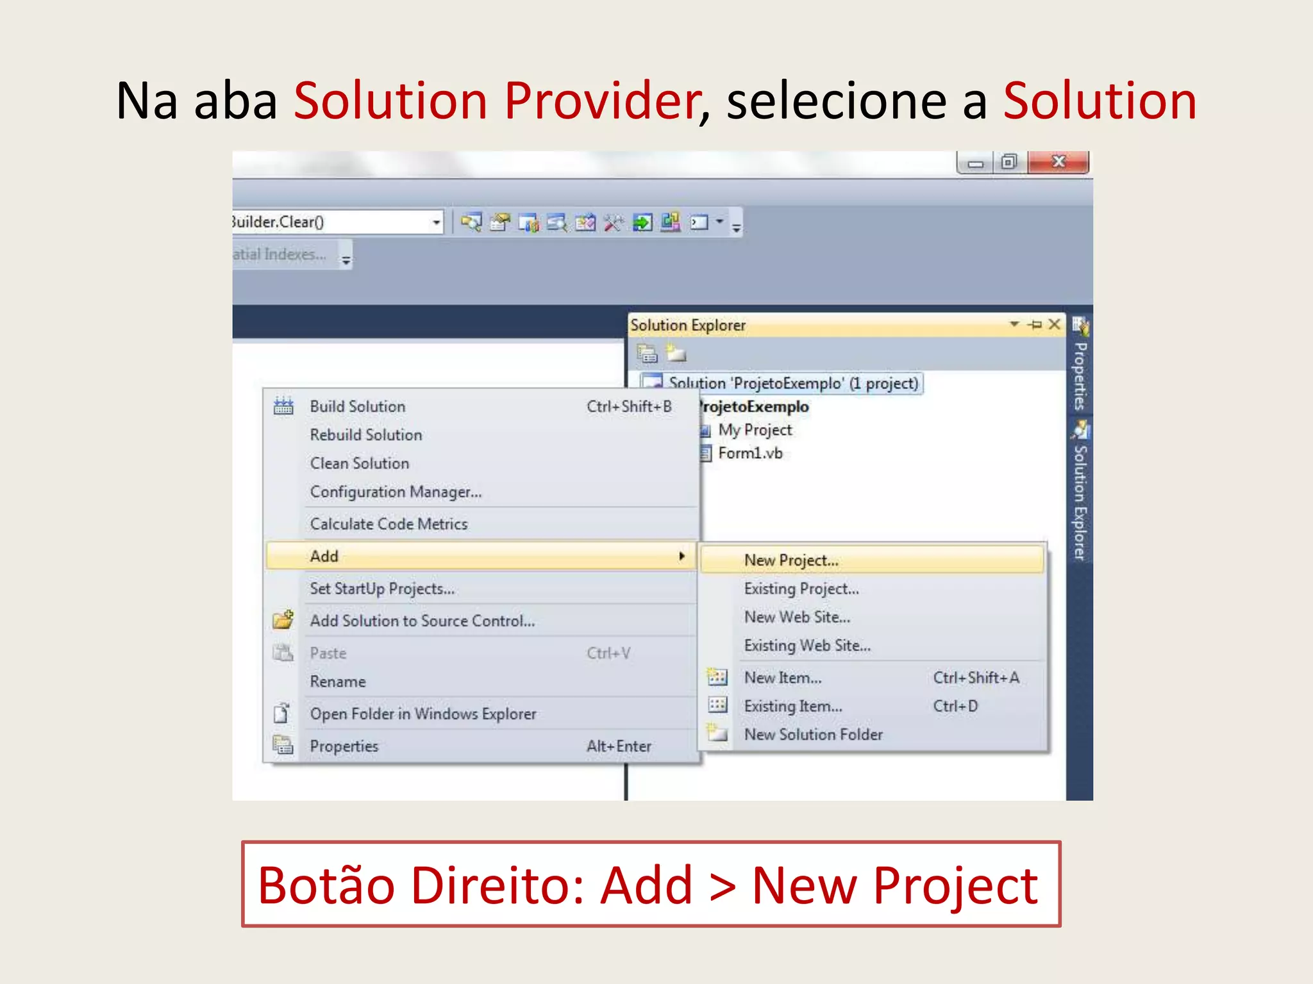Open toolbar options overflow after window icons
The image size is (1313, 984).
coord(736,227)
